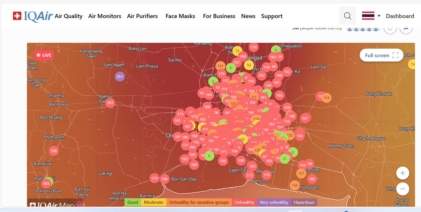This screenshot has width=421, height=212.
Task: Select the purple 251 AQI marker
Action: [x=120, y=77]
